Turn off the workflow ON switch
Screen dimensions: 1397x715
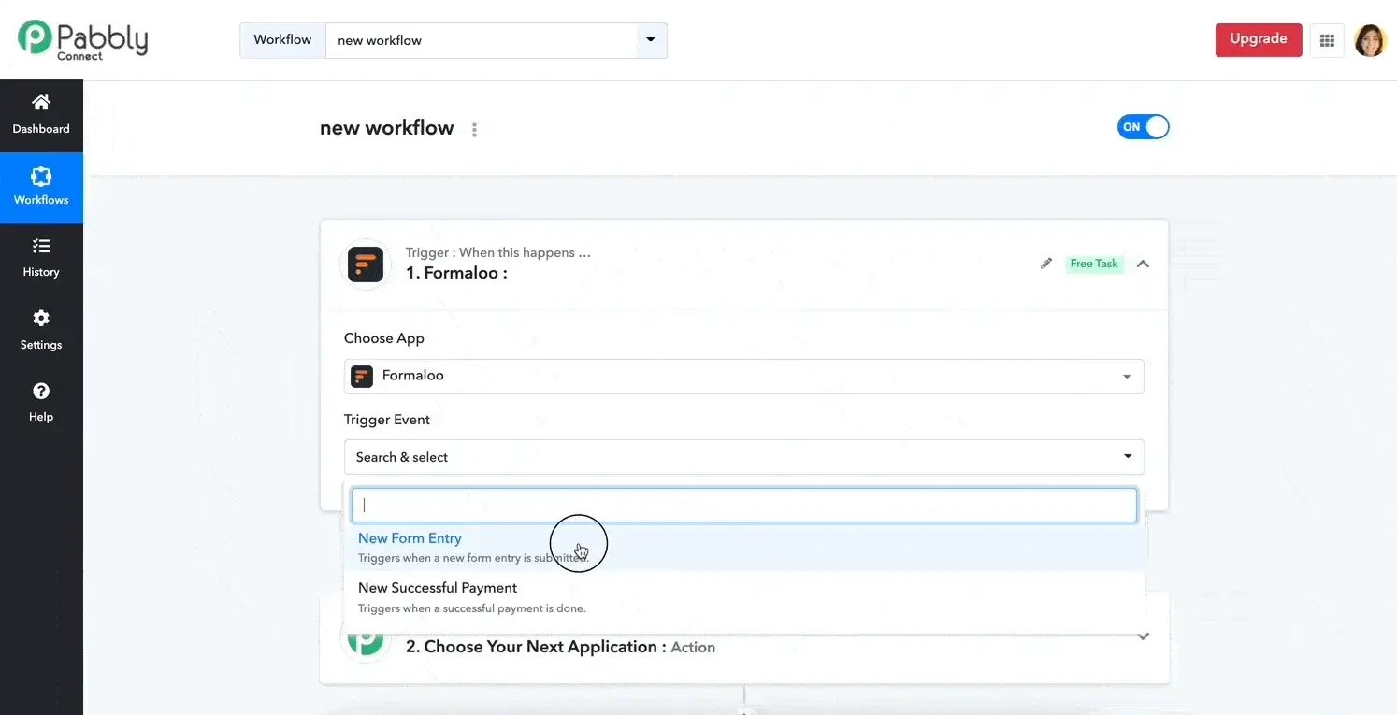point(1143,127)
